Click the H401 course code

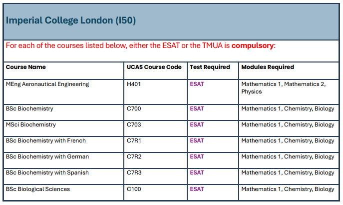click(134, 84)
